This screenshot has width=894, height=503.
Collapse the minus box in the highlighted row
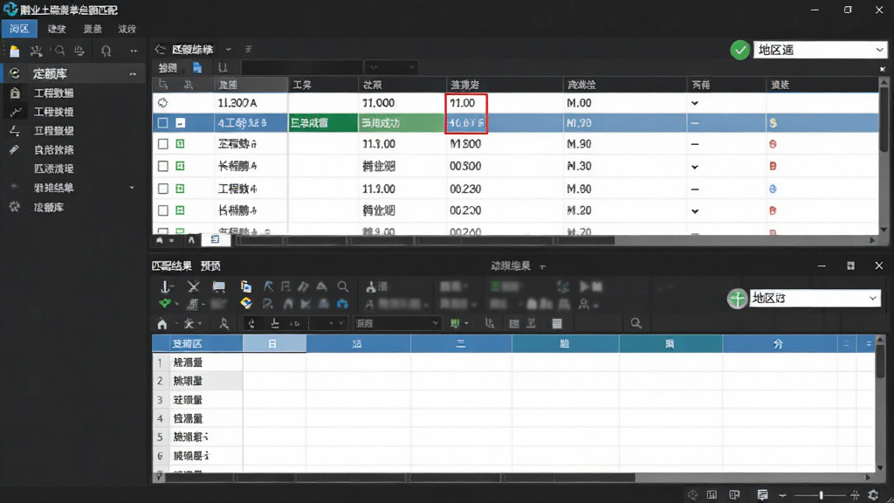(180, 123)
